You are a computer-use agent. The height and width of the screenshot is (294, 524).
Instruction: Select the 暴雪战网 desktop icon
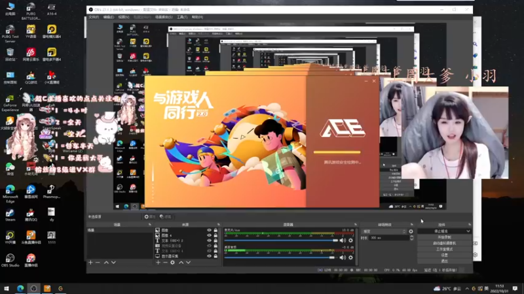pyautogui.click(x=31, y=192)
